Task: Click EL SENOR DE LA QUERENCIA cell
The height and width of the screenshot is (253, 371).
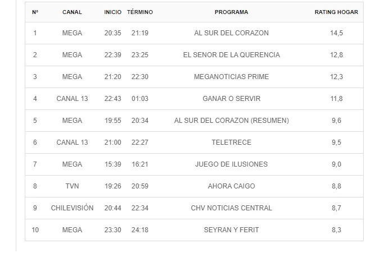Action: [x=232, y=55]
